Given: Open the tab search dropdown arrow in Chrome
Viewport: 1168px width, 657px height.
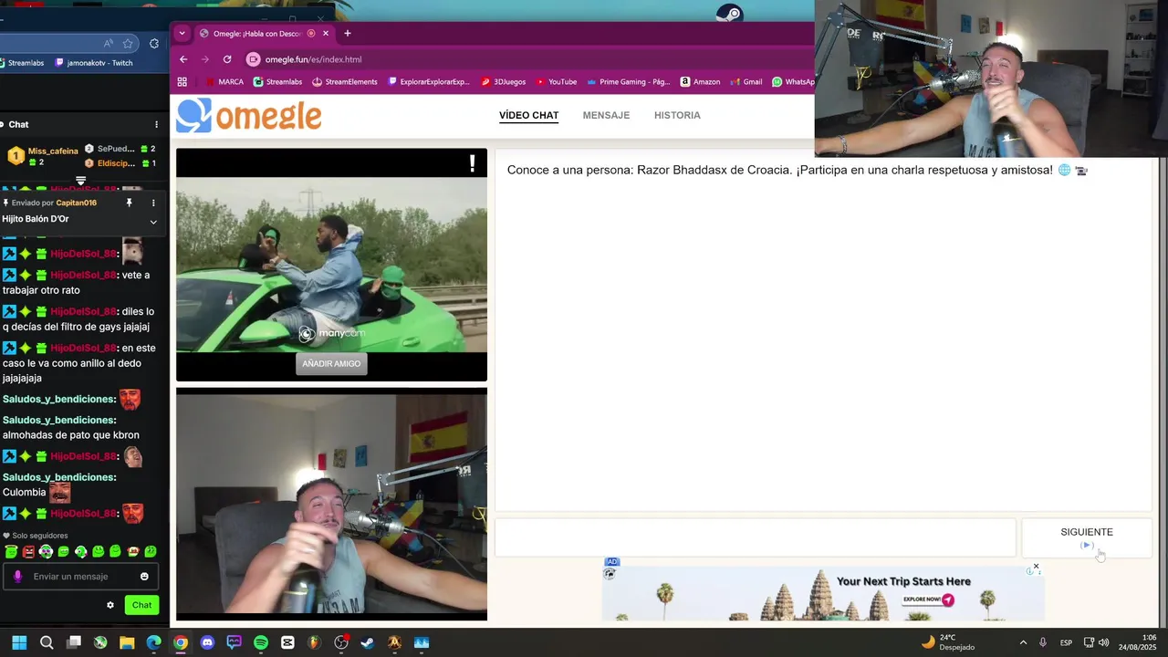Looking at the screenshot, I should coord(182,34).
